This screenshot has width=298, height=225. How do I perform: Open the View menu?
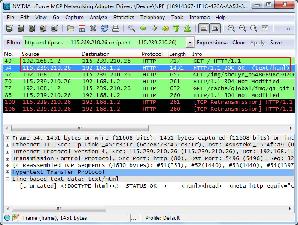[41, 18]
